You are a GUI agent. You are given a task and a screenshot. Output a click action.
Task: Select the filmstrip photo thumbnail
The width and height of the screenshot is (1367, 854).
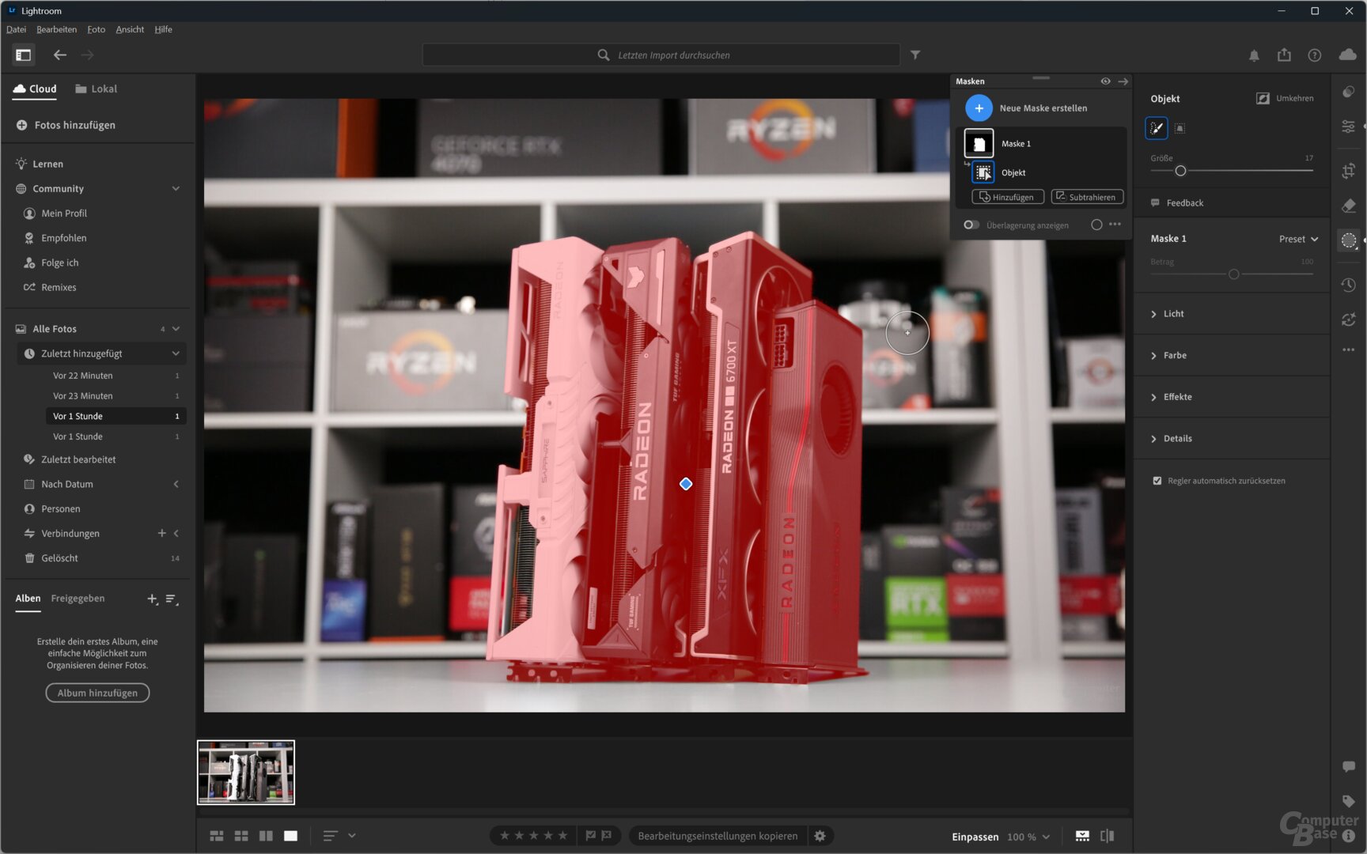pos(246,773)
